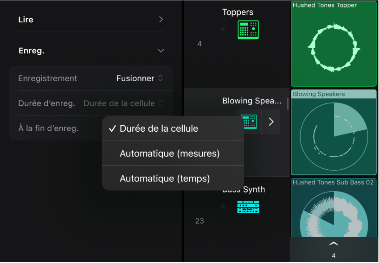Toggle the dot indicator on Bass Synth track
Screen dimensions: 379x263
(x=223, y=206)
